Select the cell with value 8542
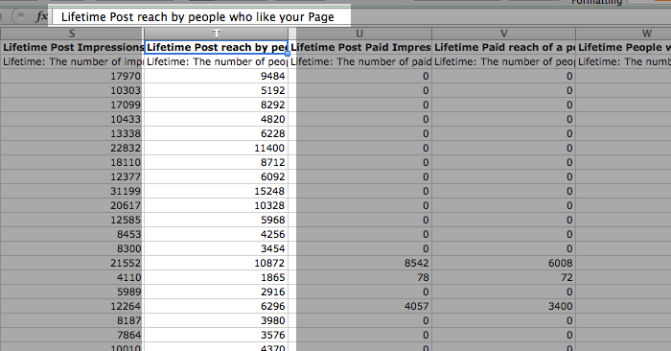671x351 pixels. (360, 263)
